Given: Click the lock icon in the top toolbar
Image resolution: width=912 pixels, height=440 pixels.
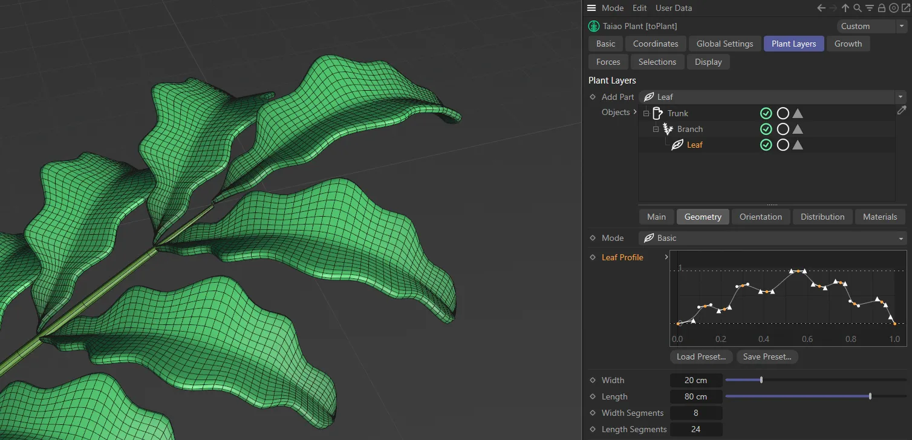Looking at the screenshot, I should [881, 8].
